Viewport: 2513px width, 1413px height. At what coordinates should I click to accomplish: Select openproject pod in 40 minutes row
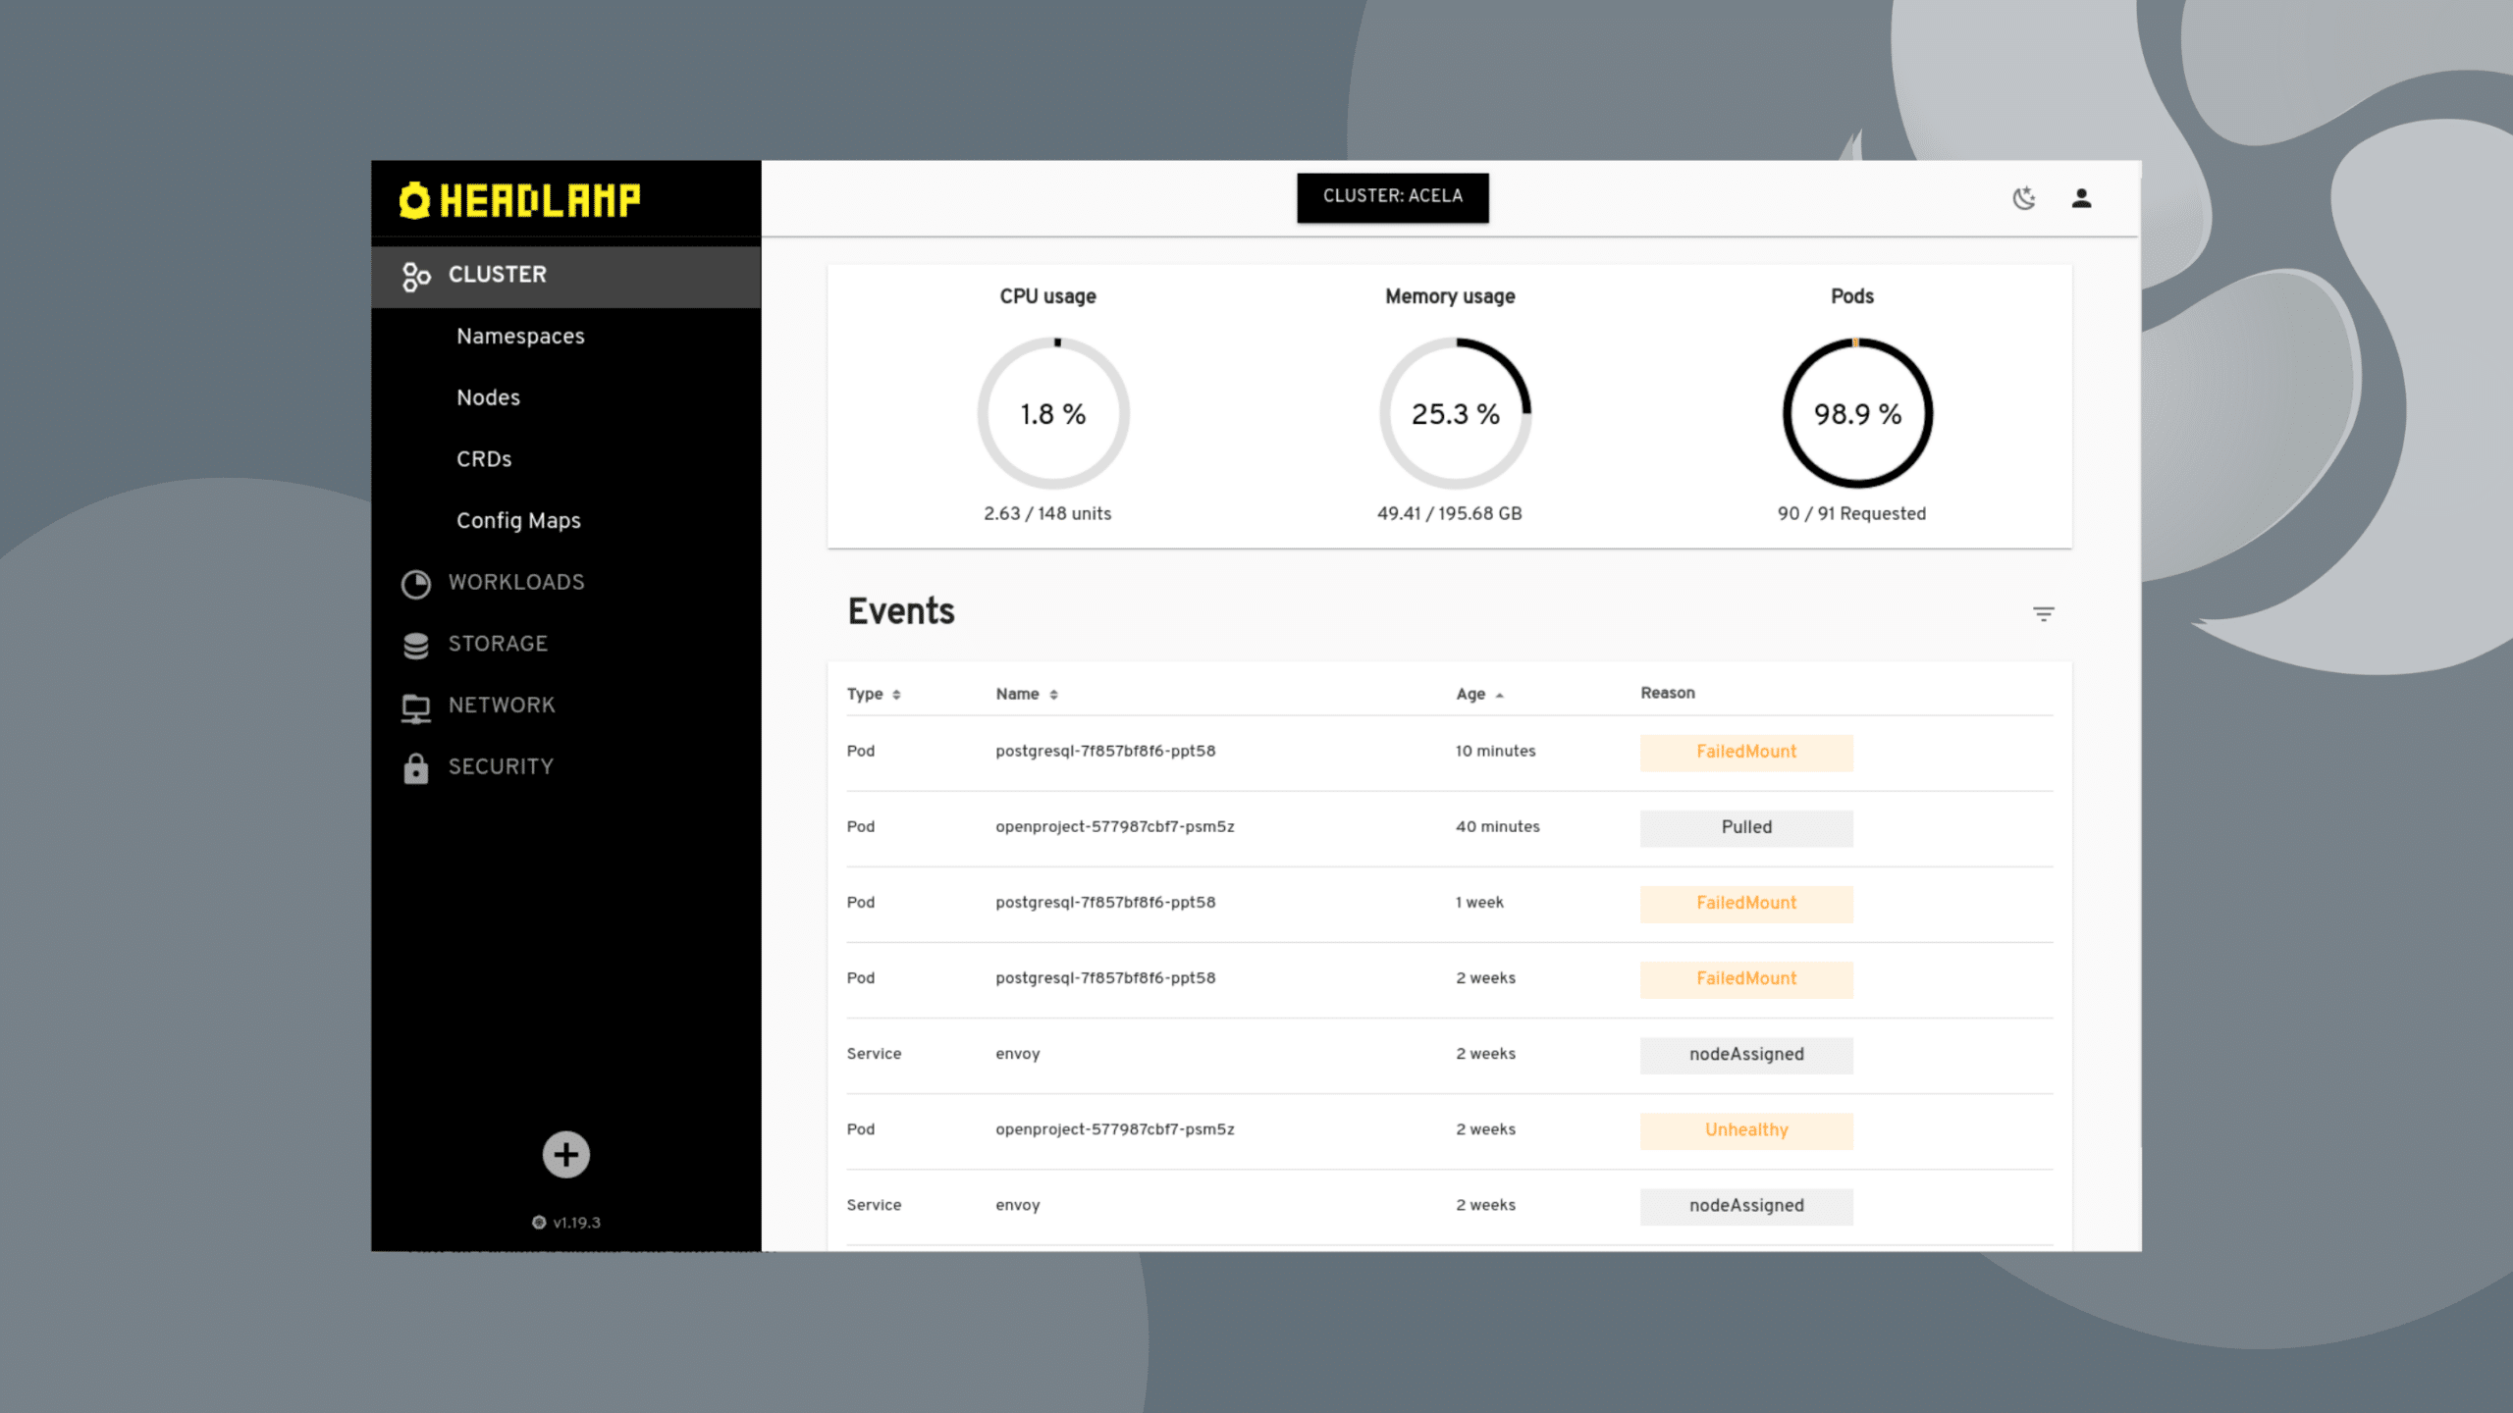pyautogui.click(x=1115, y=827)
